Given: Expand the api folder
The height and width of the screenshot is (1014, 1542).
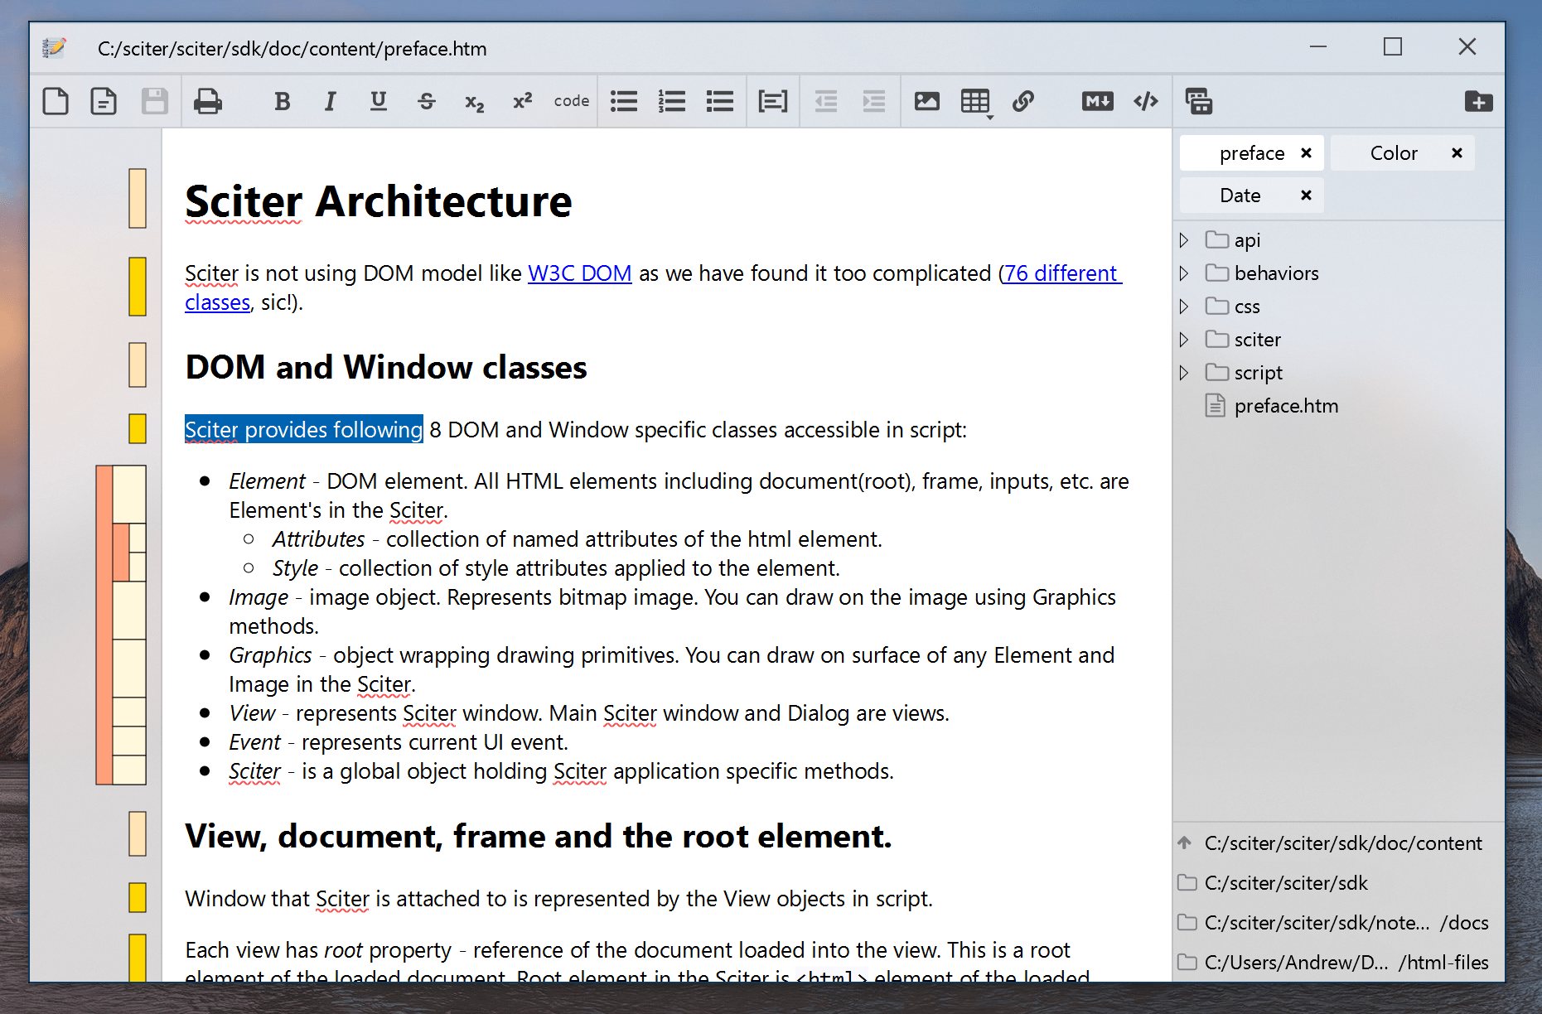Looking at the screenshot, I should click(x=1184, y=240).
